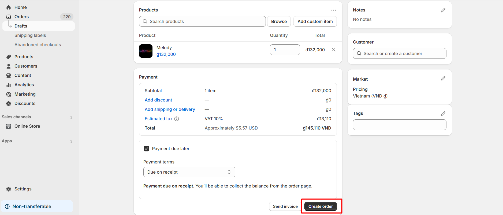Expand the Sales channels section
503x215 pixels.
tap(71, 118)
